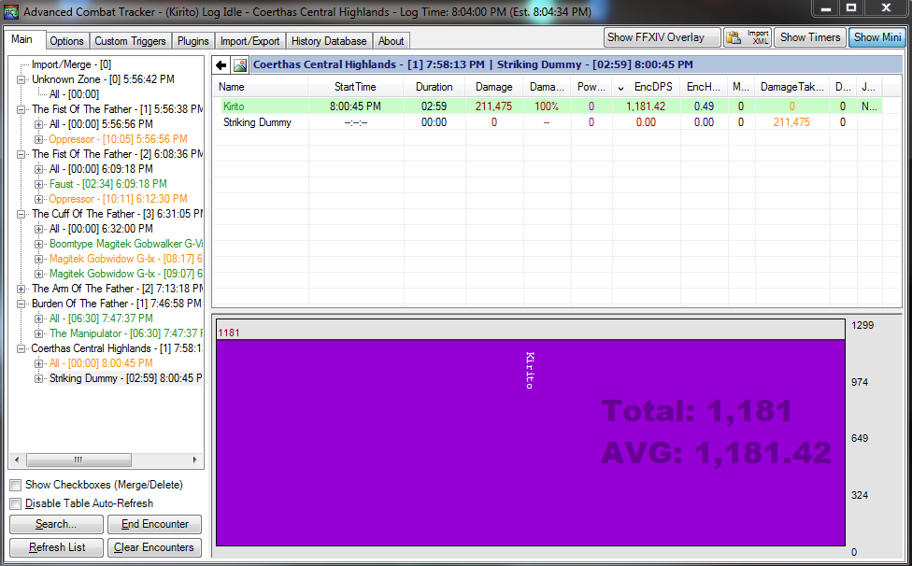Image resolution: width=912 pixels, height=566 pixels.
Task: Click the purple Kirito DPS bar
Action: click(531, 443)
